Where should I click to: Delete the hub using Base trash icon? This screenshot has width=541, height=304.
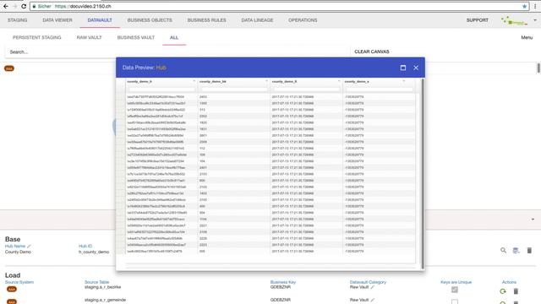pos(529,250)
